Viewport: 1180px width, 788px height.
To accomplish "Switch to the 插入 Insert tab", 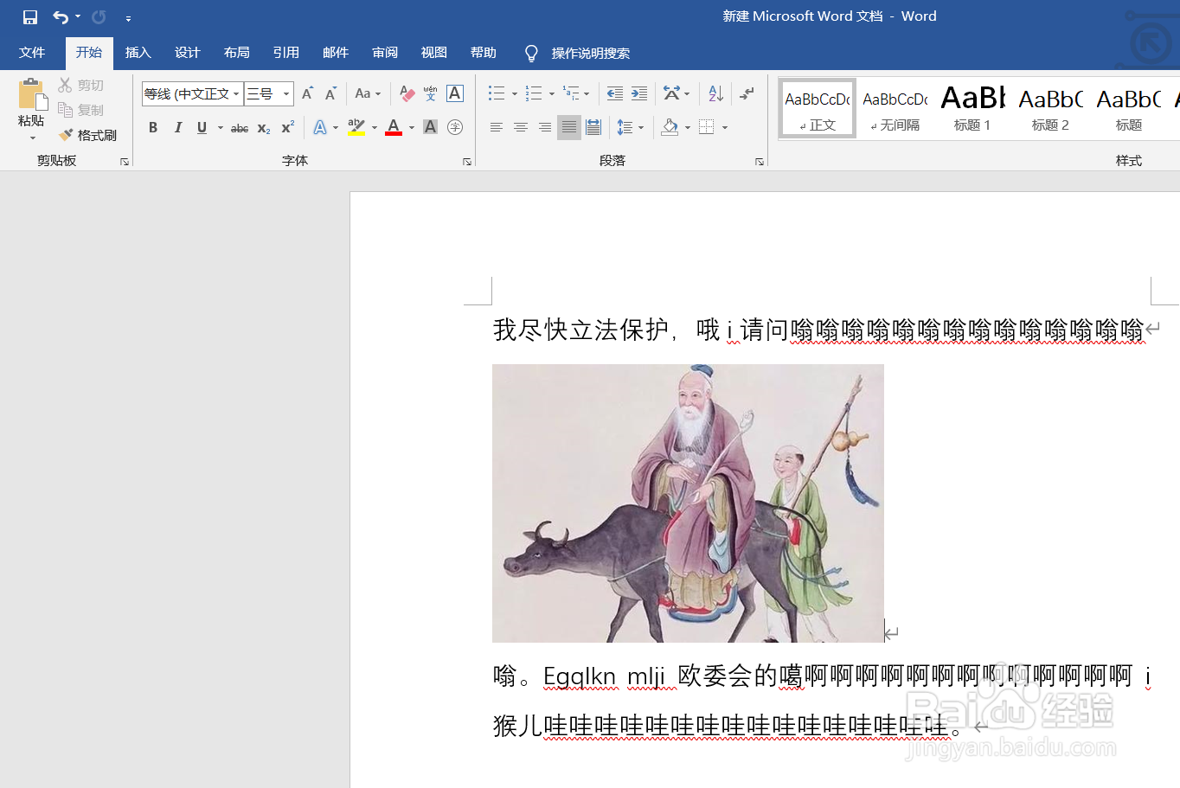I will click(138, 53).
